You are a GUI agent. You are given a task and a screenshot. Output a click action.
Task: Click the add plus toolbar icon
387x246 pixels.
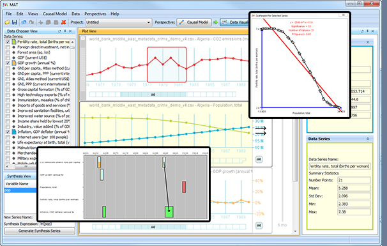[41, 22]
